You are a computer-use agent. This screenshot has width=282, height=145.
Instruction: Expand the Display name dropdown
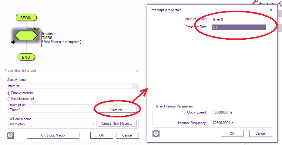136,86
